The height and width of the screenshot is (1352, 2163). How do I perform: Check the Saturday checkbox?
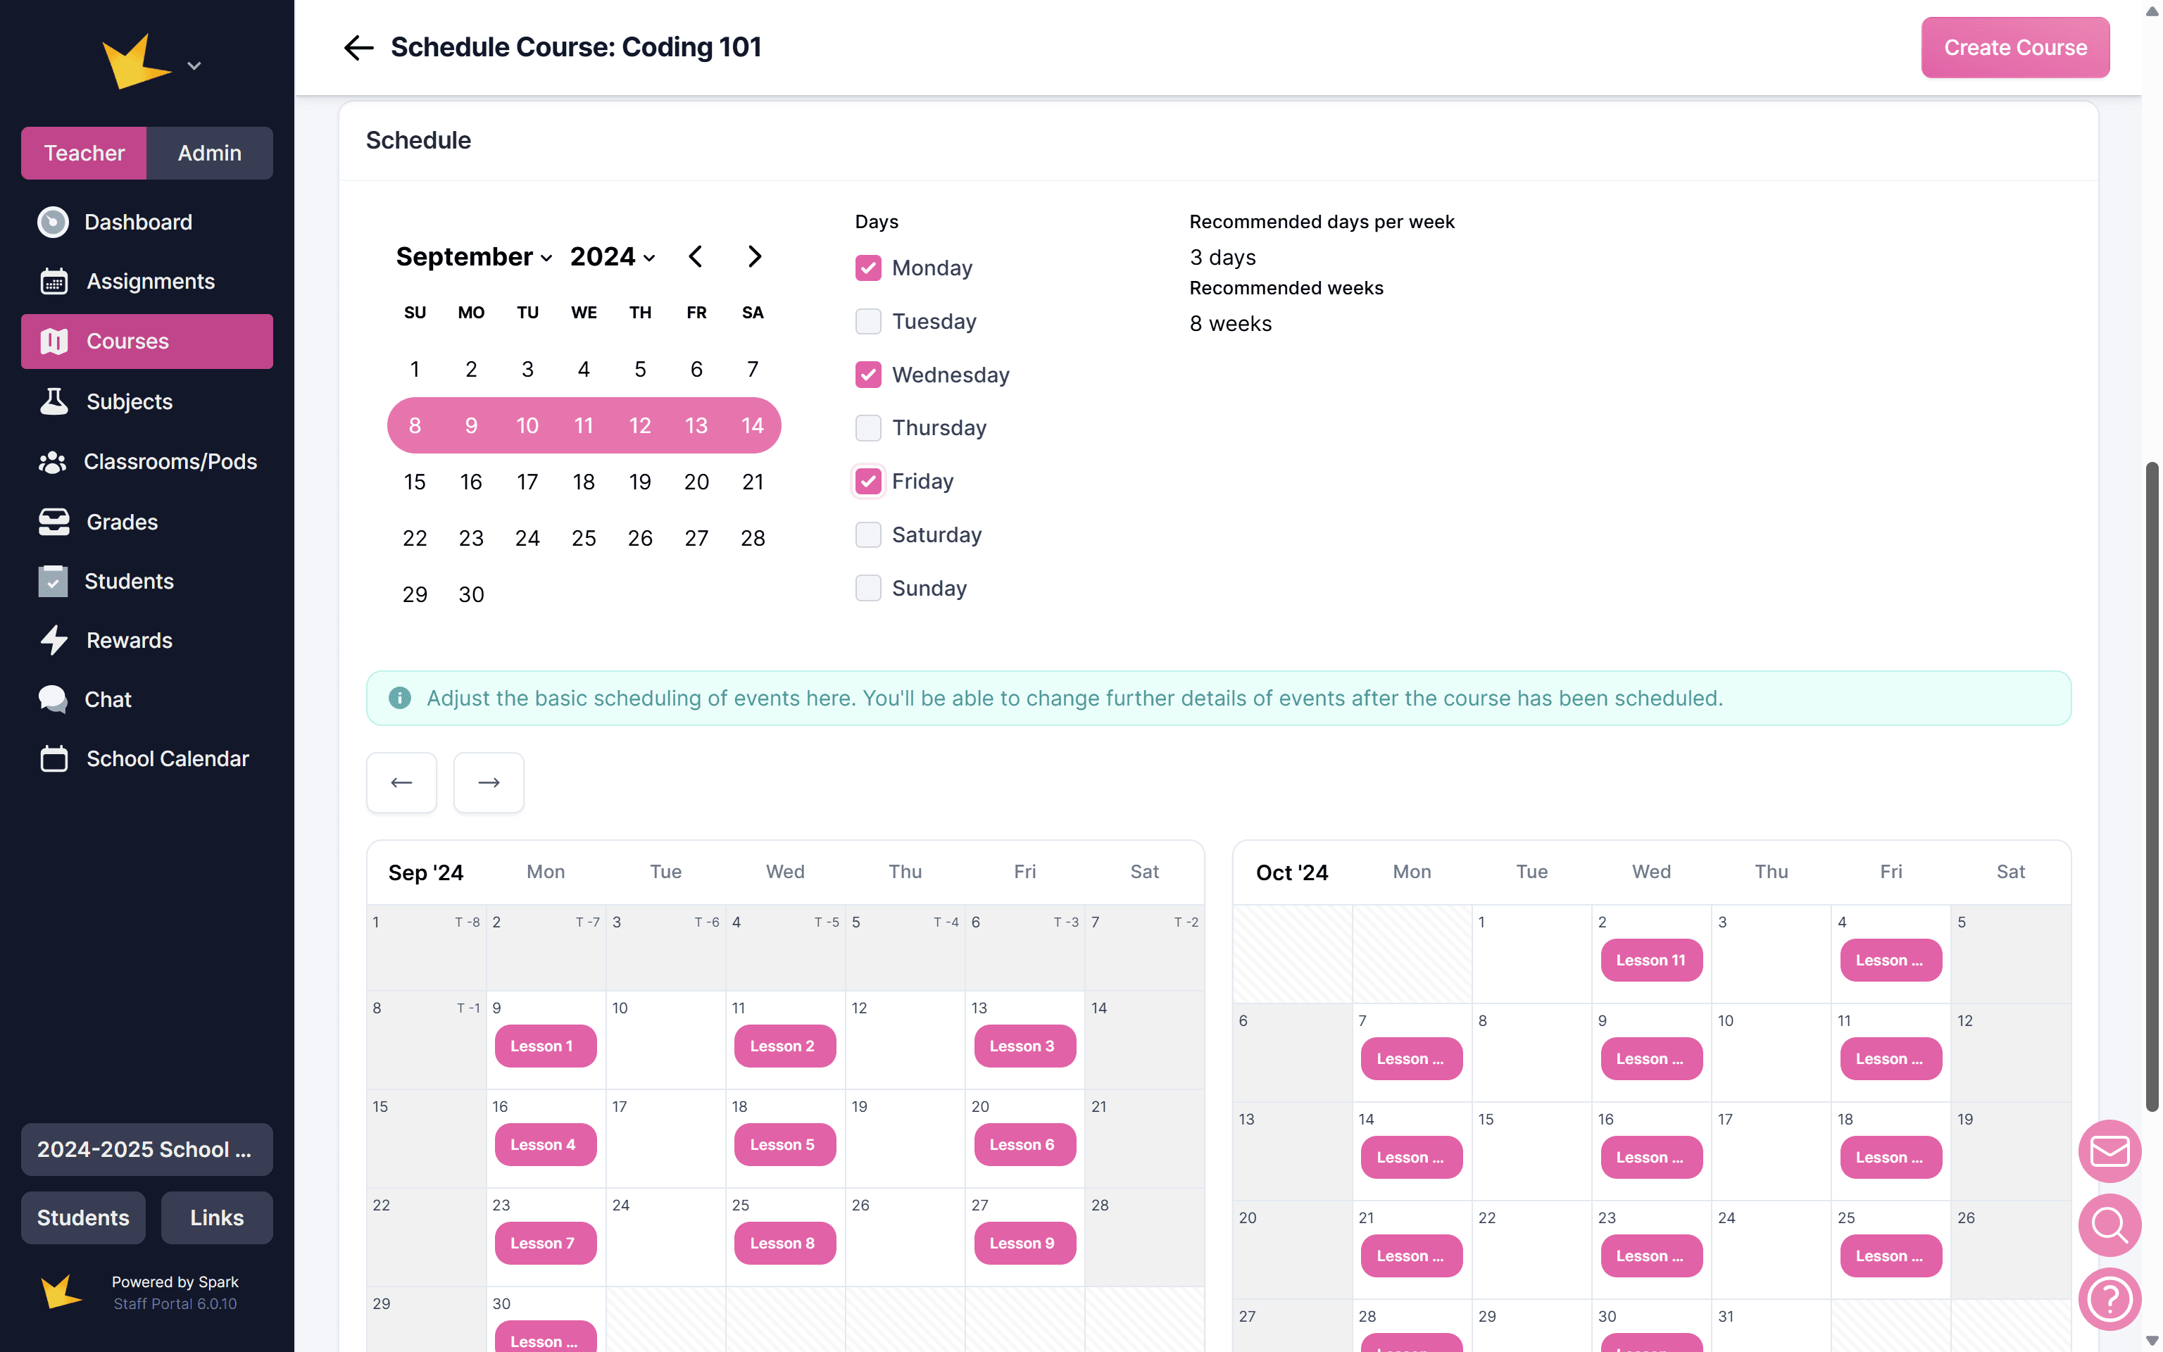tap(868, 534)
